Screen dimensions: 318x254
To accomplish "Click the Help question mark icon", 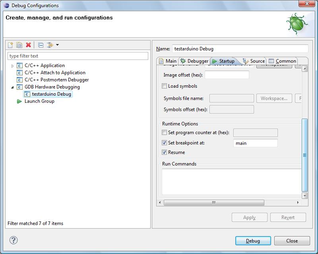I will (14, 240).
